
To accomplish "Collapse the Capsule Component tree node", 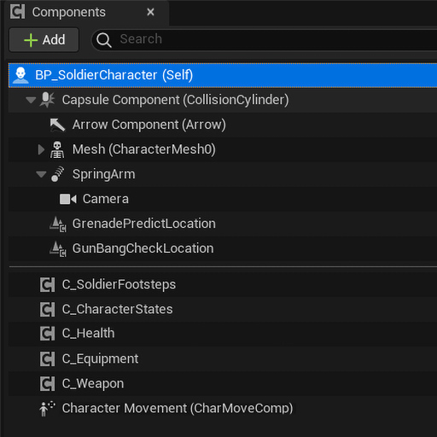I will [31, 100].
